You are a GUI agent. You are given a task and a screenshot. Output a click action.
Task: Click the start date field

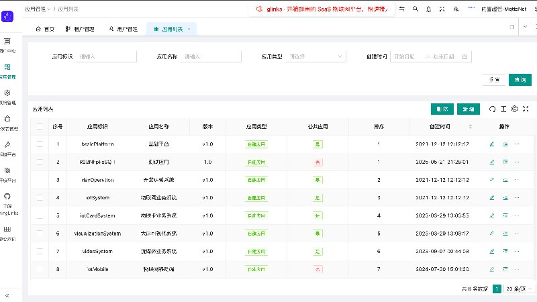tap(407, 56)
